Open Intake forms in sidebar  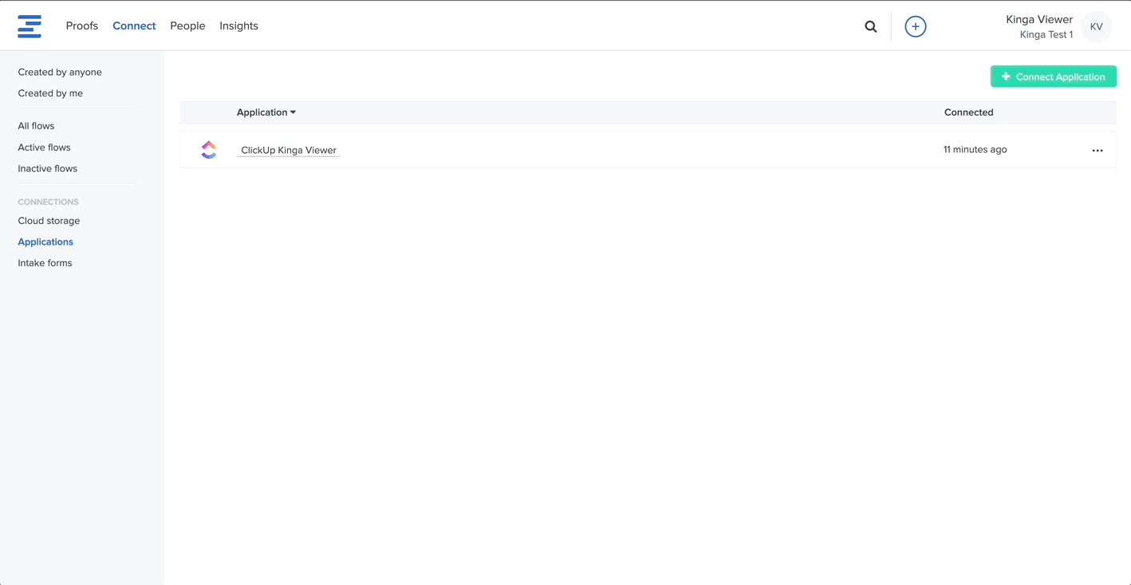(x=45, y=263)
